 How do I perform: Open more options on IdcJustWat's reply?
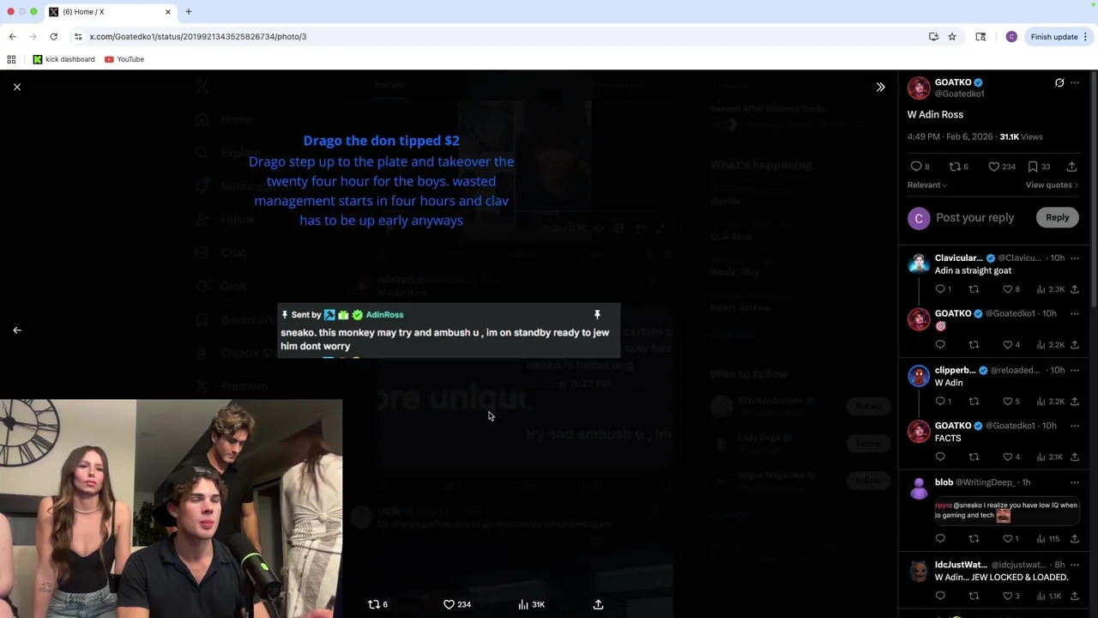(x=1075, y=565)
